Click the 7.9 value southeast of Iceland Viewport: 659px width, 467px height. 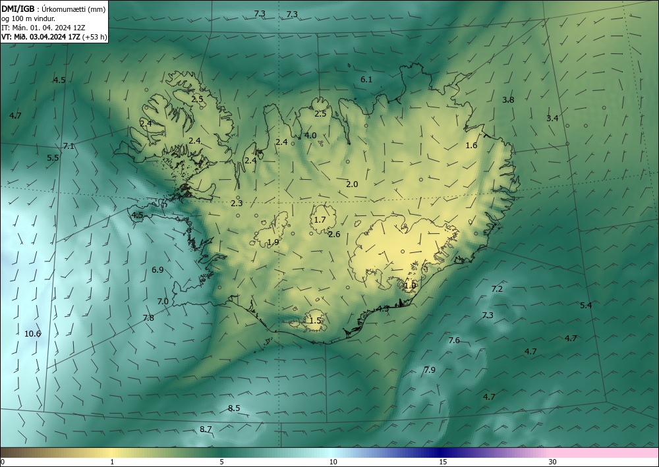click(430, 370)
